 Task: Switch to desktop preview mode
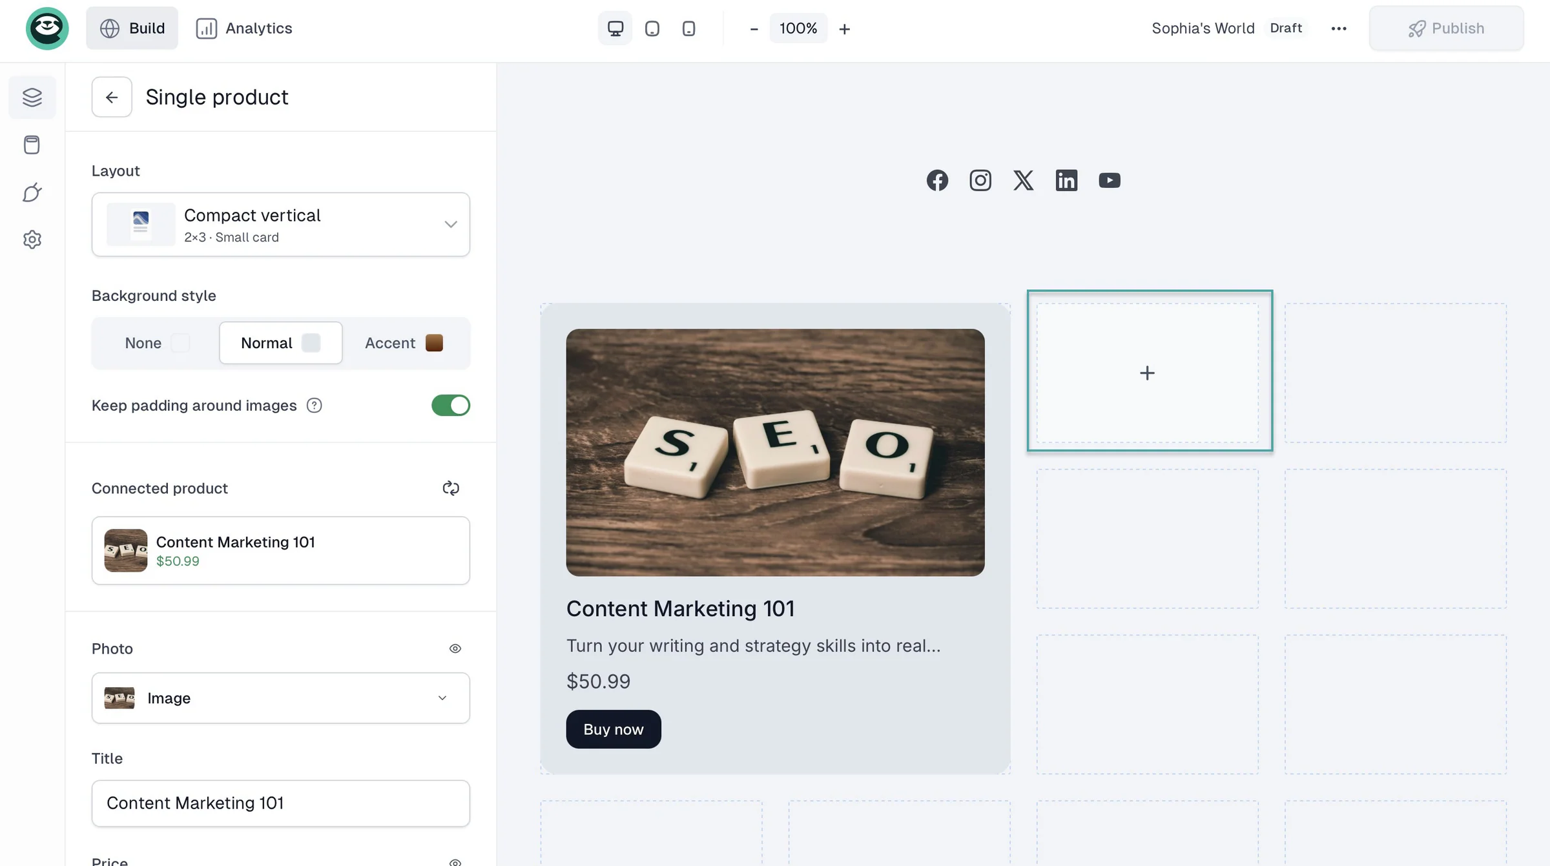click(615, 28)
